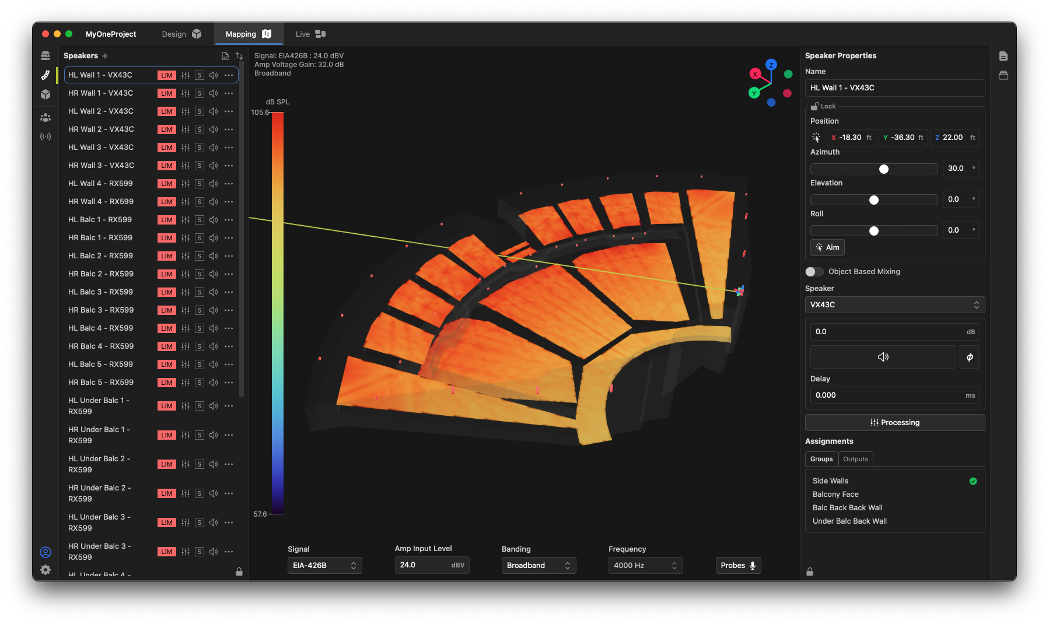Click the audience group icon in sidebar
Image resolution: width=1049 pixels, height=624 pixels.
coord(46,117)
